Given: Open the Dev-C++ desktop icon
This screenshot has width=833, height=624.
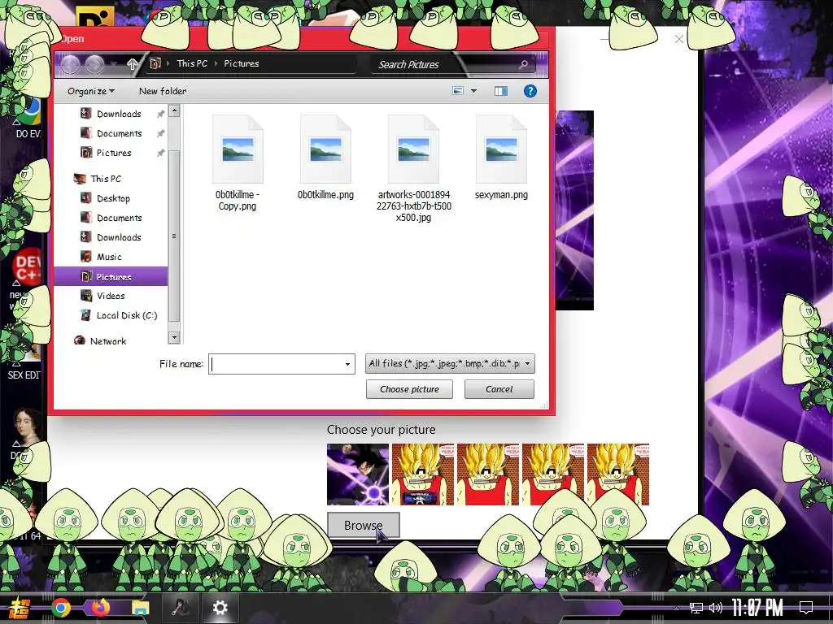Looking at the screenshot, I should pos(27,266).
